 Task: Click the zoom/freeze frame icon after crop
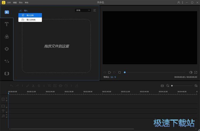pyautogui.click(x=55, y=86)
